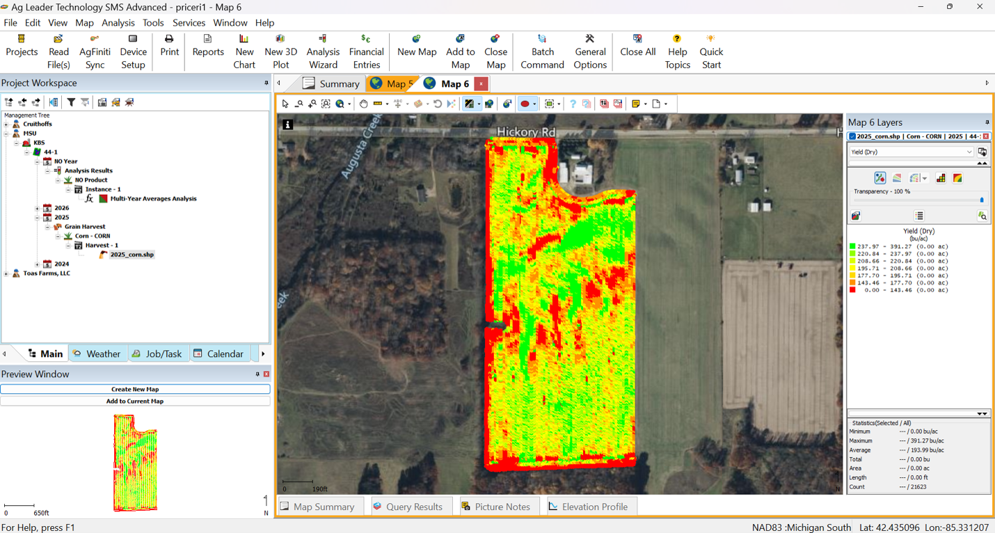Viewport: 995px width, 533px height.
Task: Expand the 2024 year node
Action: click(38, 264)
